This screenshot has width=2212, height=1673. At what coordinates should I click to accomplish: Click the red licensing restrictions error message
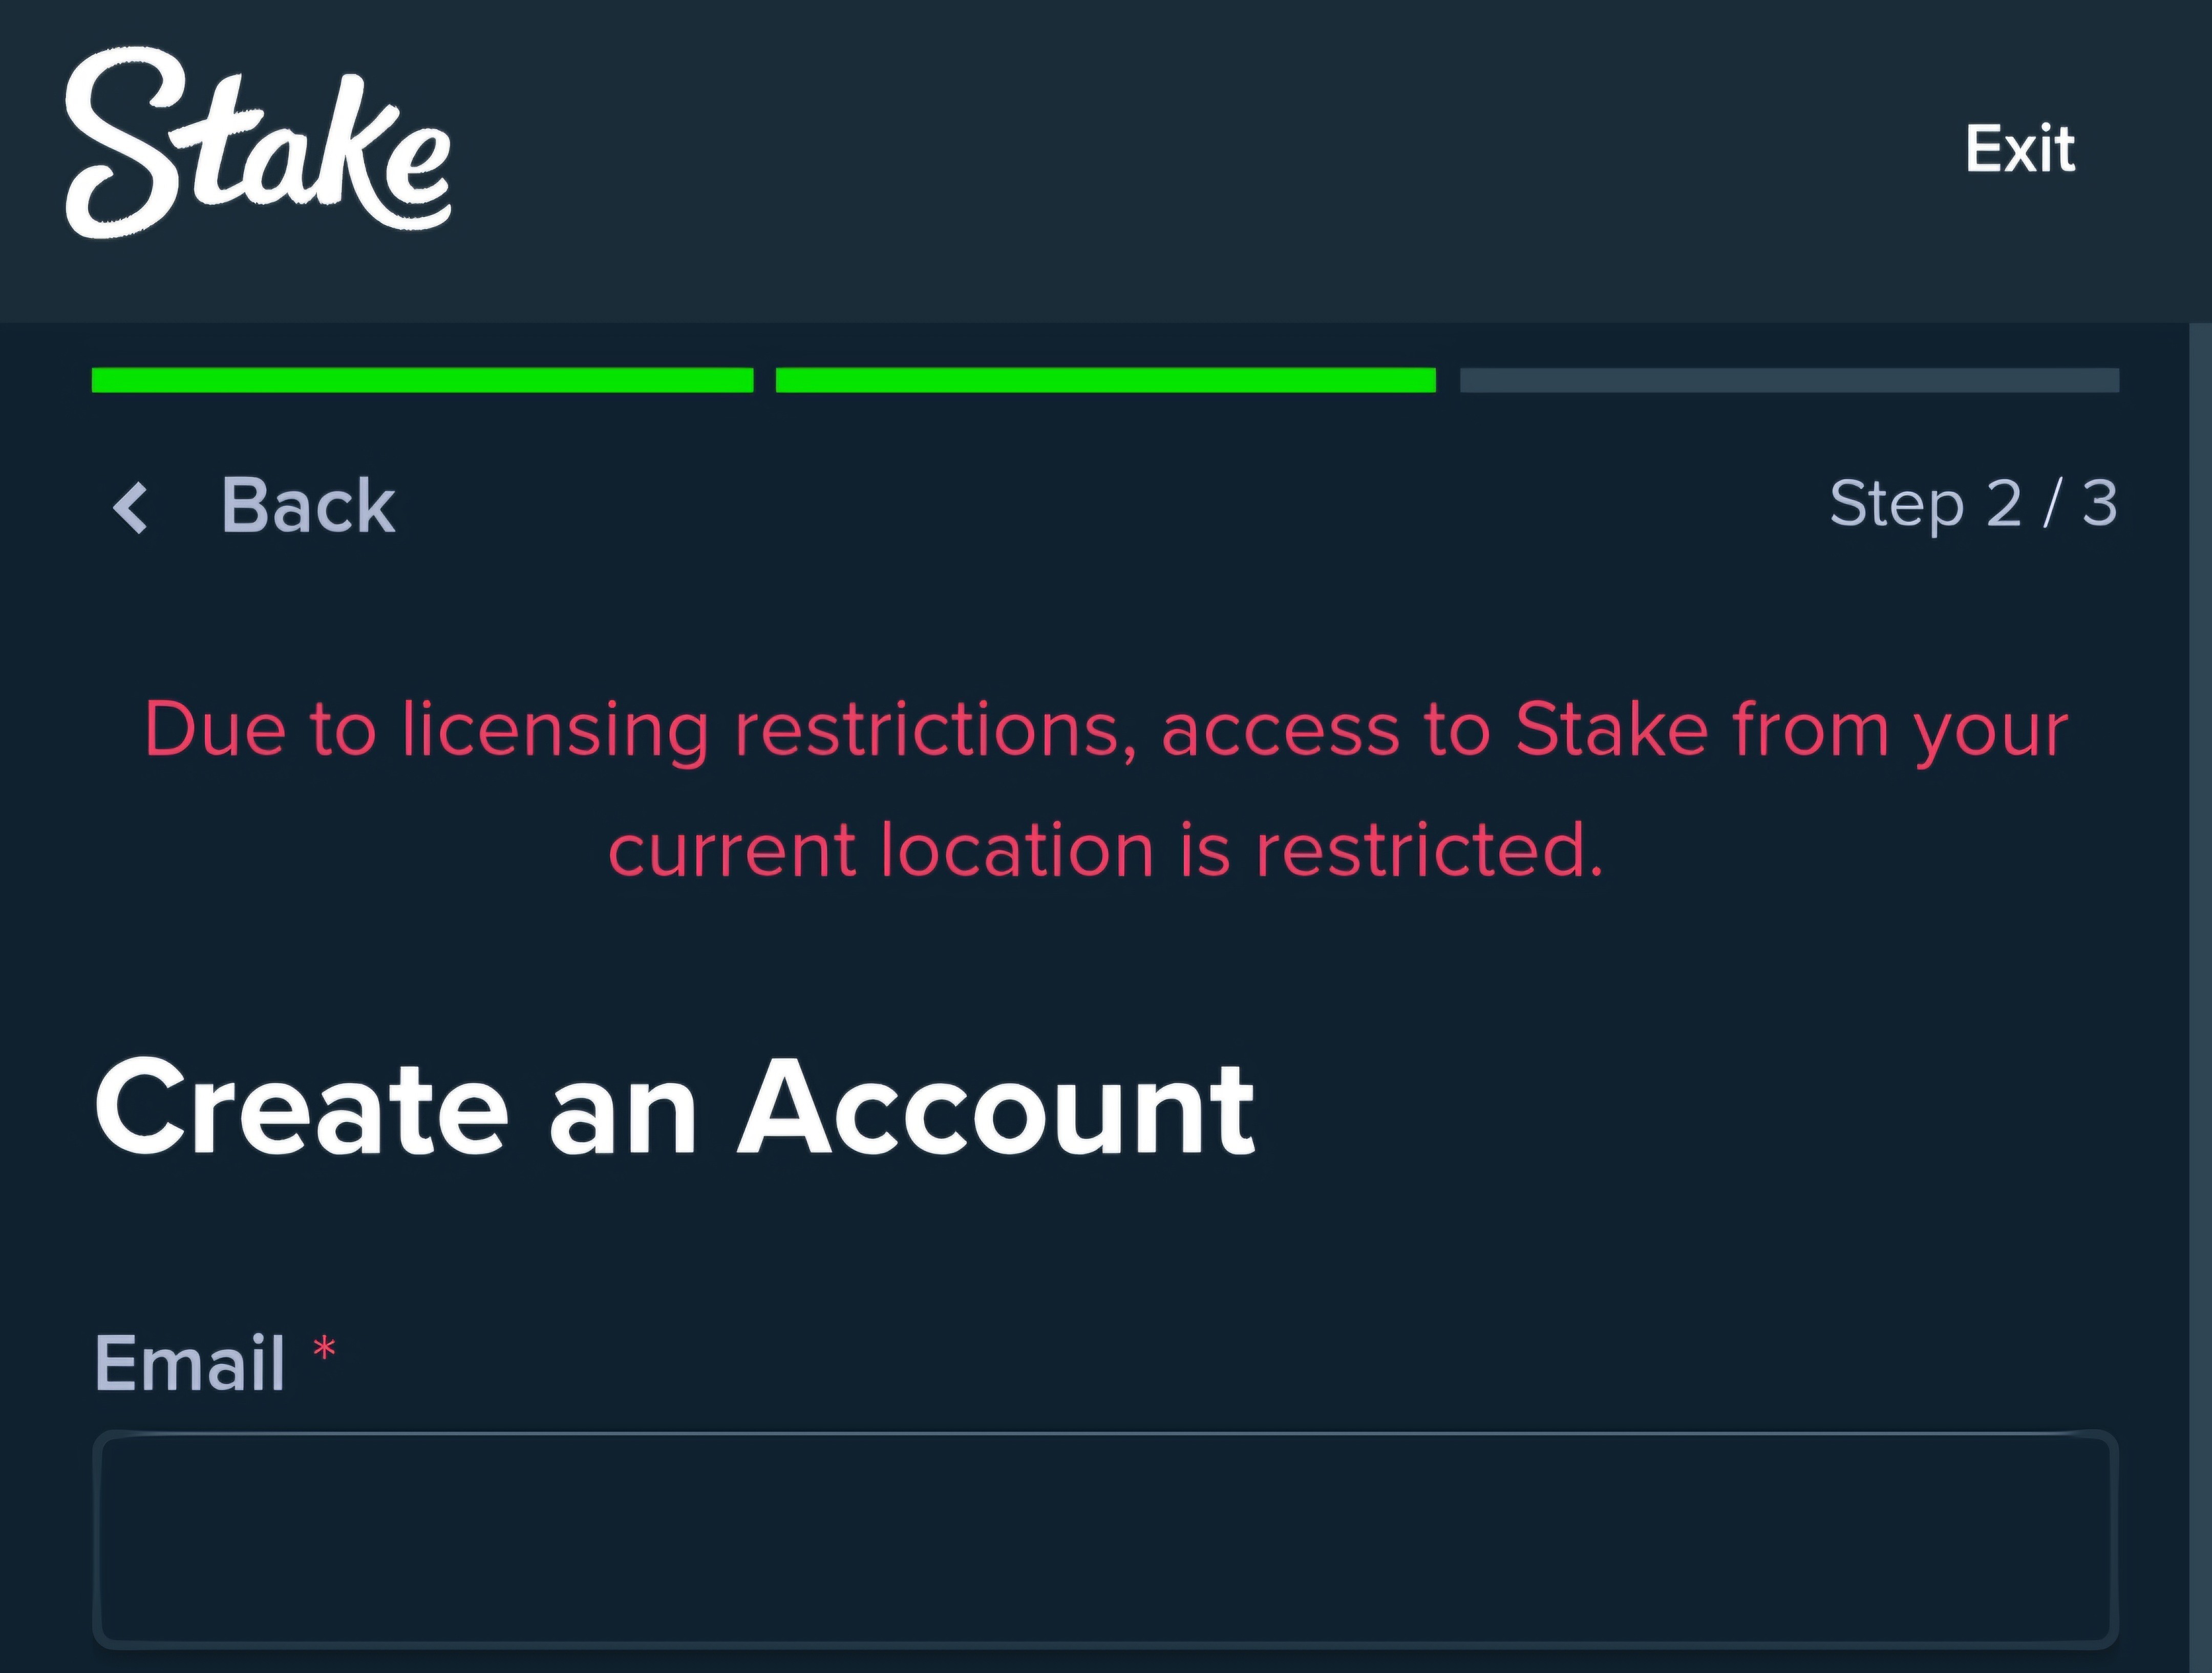[1106, 790]
